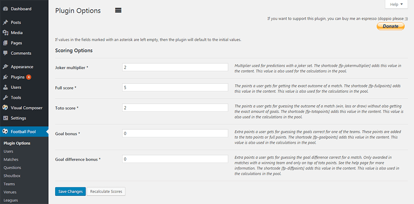
Task: Open the Dashboard gauge icon
Action: click(5, 9)
